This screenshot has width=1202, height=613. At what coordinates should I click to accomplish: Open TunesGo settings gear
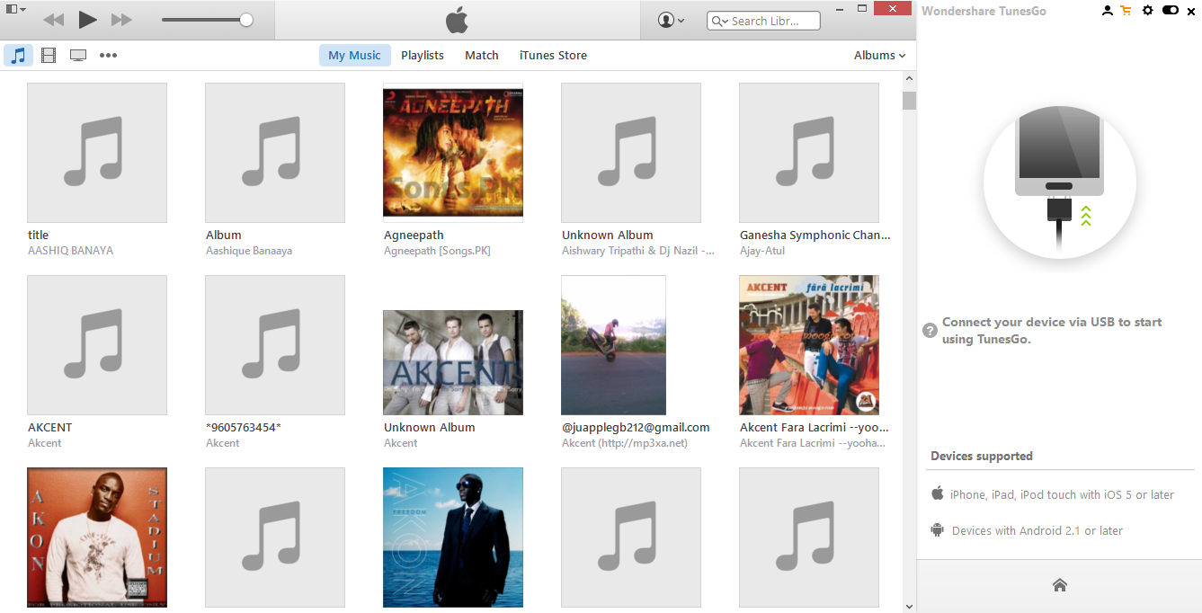(1147, 10)
